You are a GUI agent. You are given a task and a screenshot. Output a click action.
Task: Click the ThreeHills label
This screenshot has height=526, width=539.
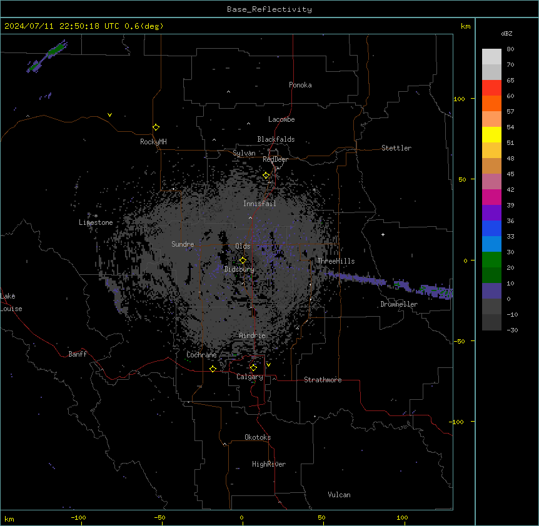pyautogui.click(x=336, y=261)
